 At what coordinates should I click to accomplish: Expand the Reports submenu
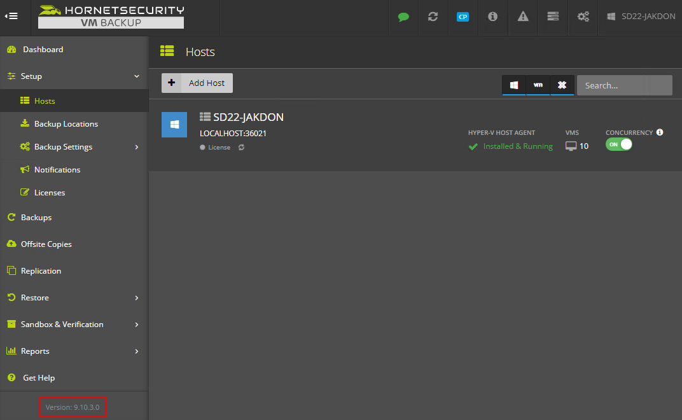coord(74,351)
